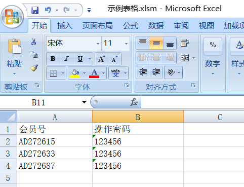Open the 数据 ribbon tab

[x=156, y=26]
